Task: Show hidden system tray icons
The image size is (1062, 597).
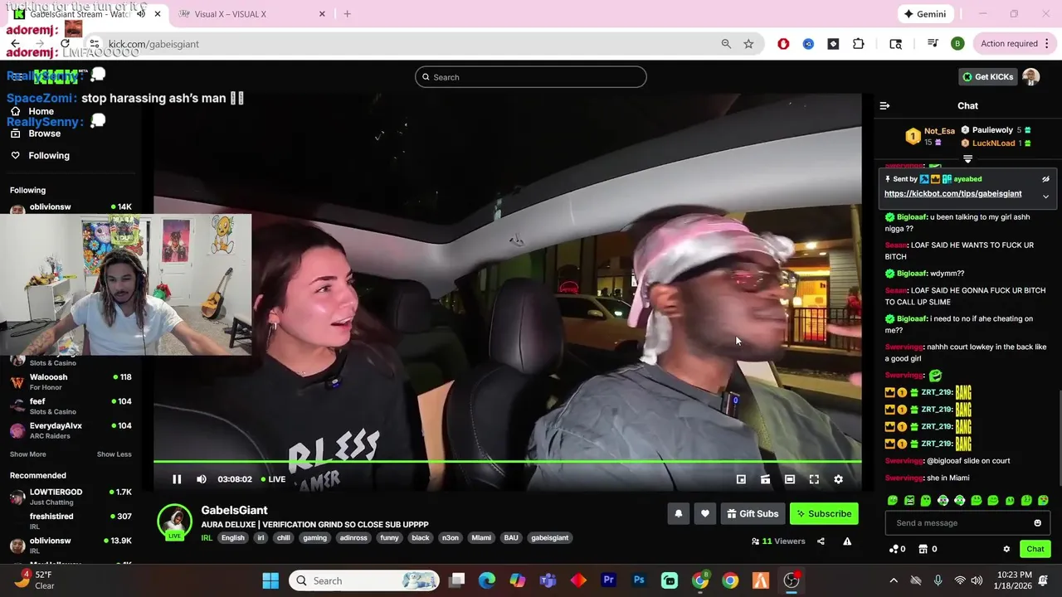Action: click(x=894, y=580)
